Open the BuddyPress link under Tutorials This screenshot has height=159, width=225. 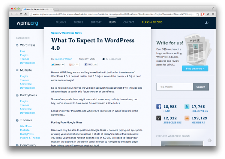point(27,134)
